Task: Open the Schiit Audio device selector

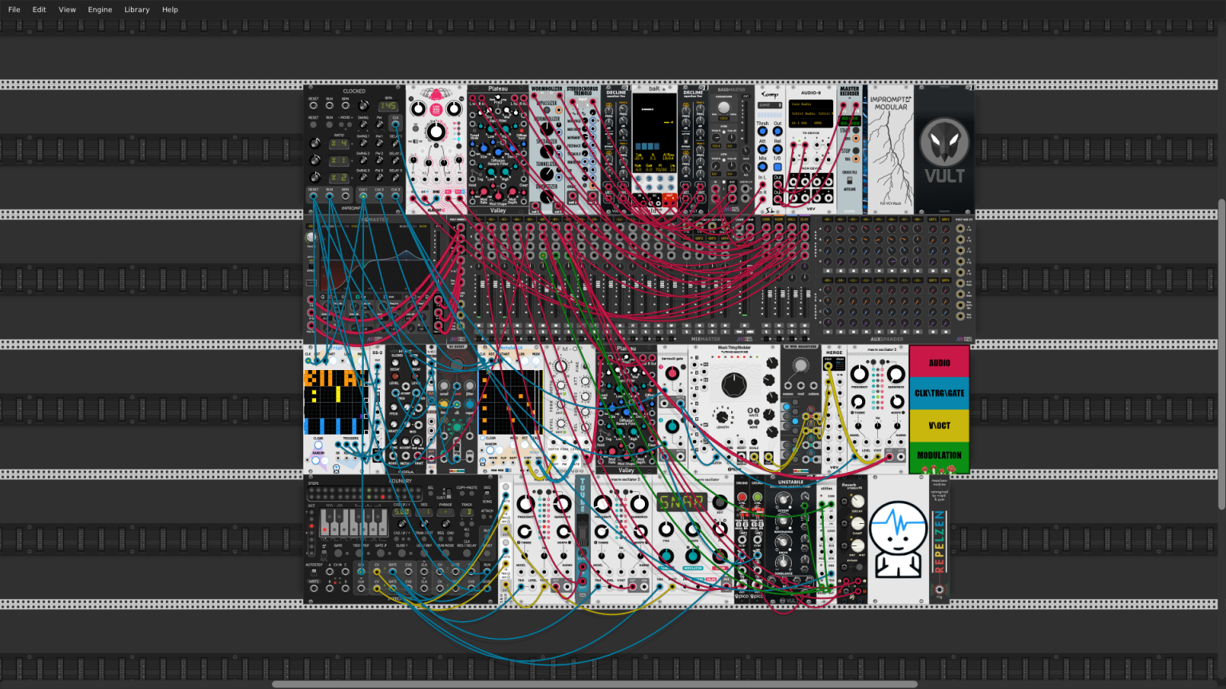Action: click(811, 113)
